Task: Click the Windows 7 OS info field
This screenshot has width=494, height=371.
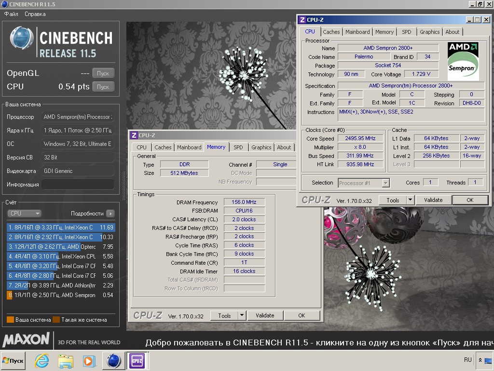Action: (78, 144)
